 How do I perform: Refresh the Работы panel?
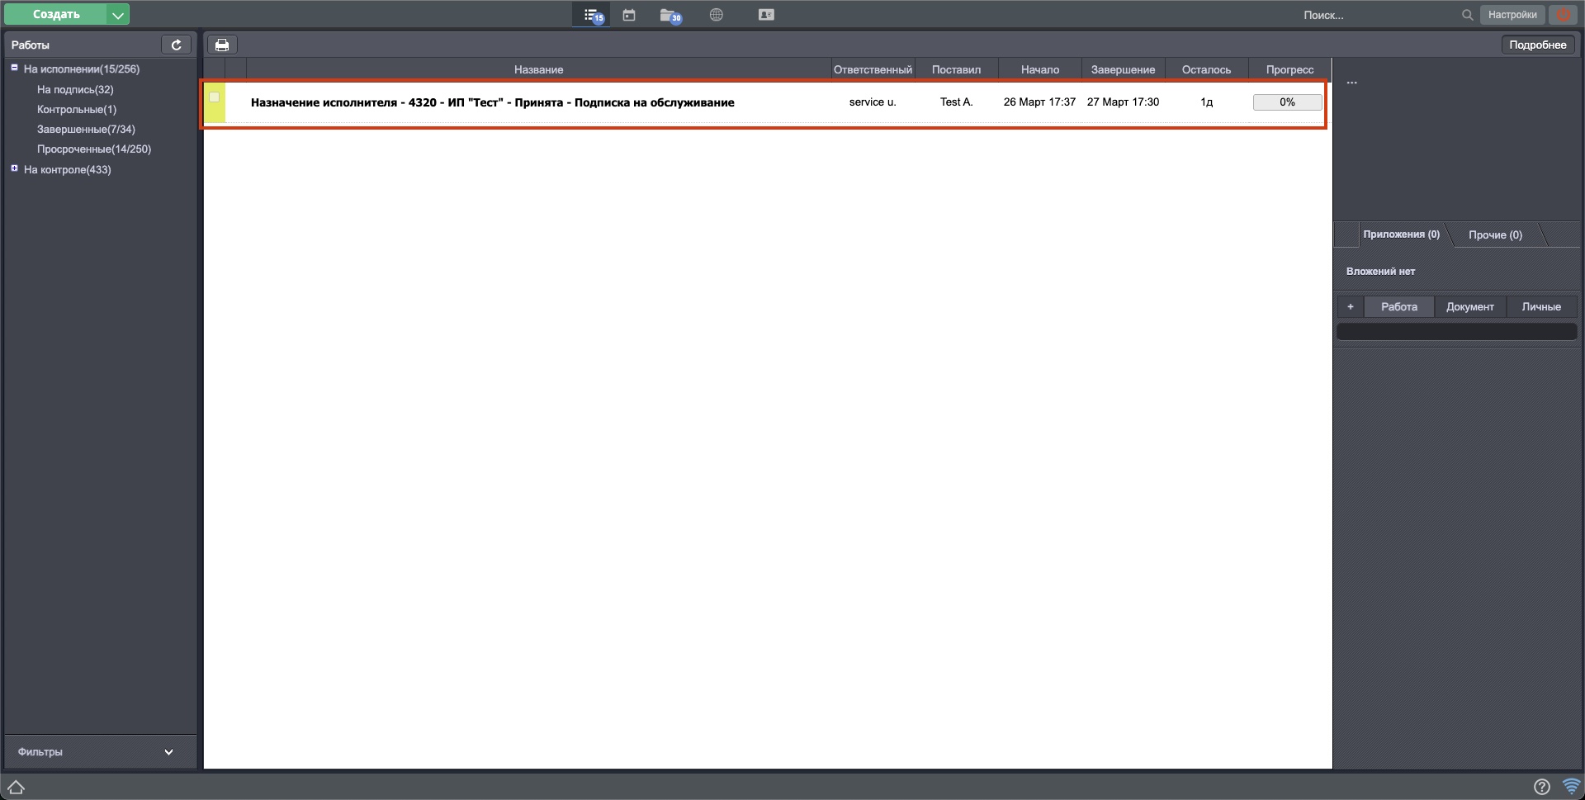(176, 45)
